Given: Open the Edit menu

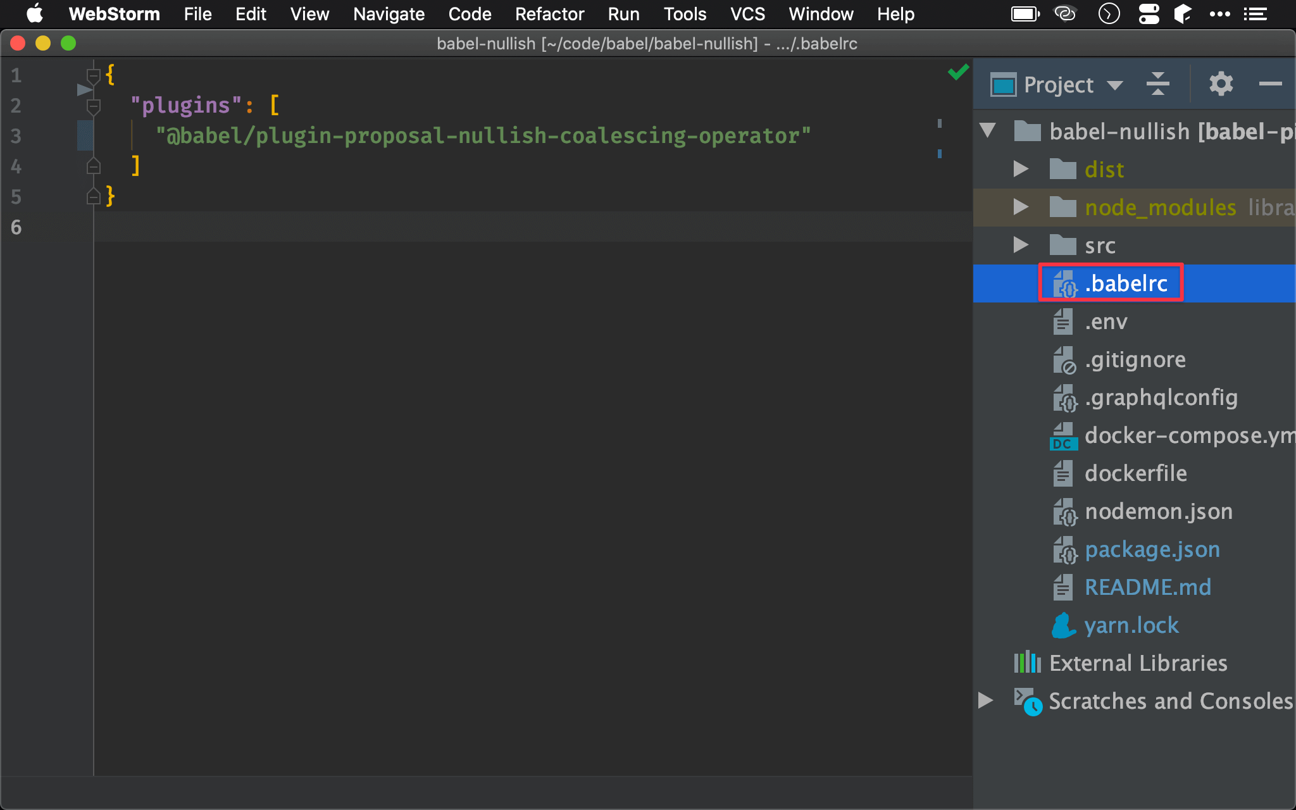Looking at the screenshot, I should coord(251,14).
